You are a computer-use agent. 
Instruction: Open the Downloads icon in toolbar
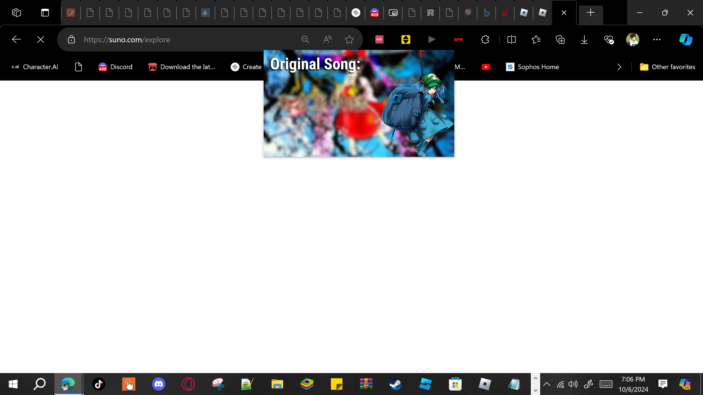pos(584,39)
